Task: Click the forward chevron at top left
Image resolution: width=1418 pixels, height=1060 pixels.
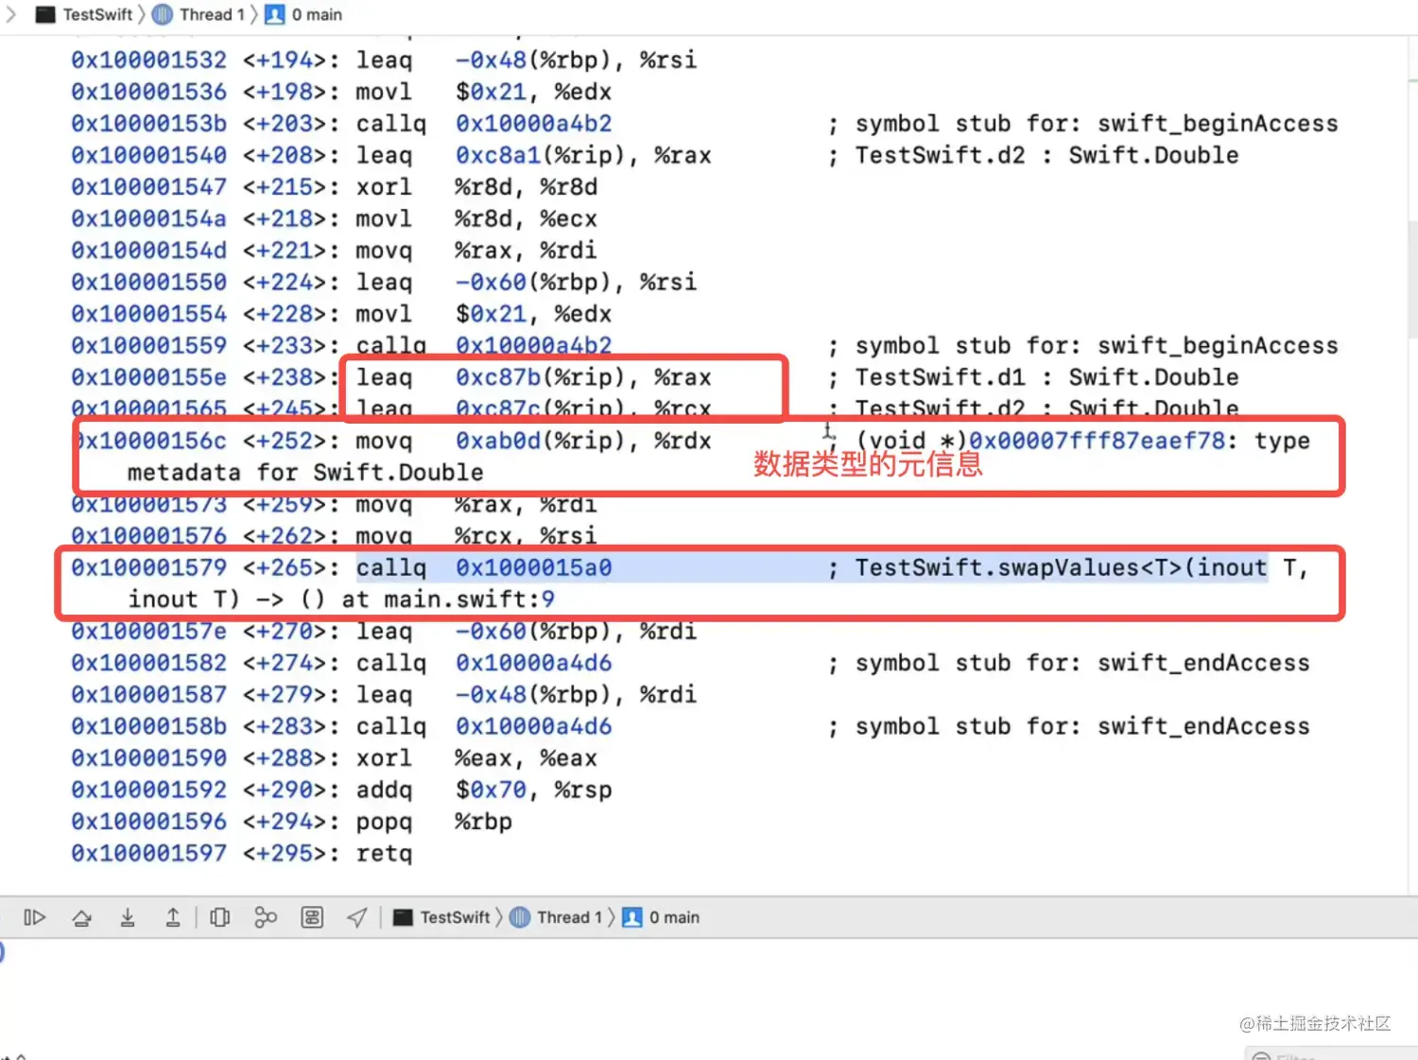Action: click(11, 15)
